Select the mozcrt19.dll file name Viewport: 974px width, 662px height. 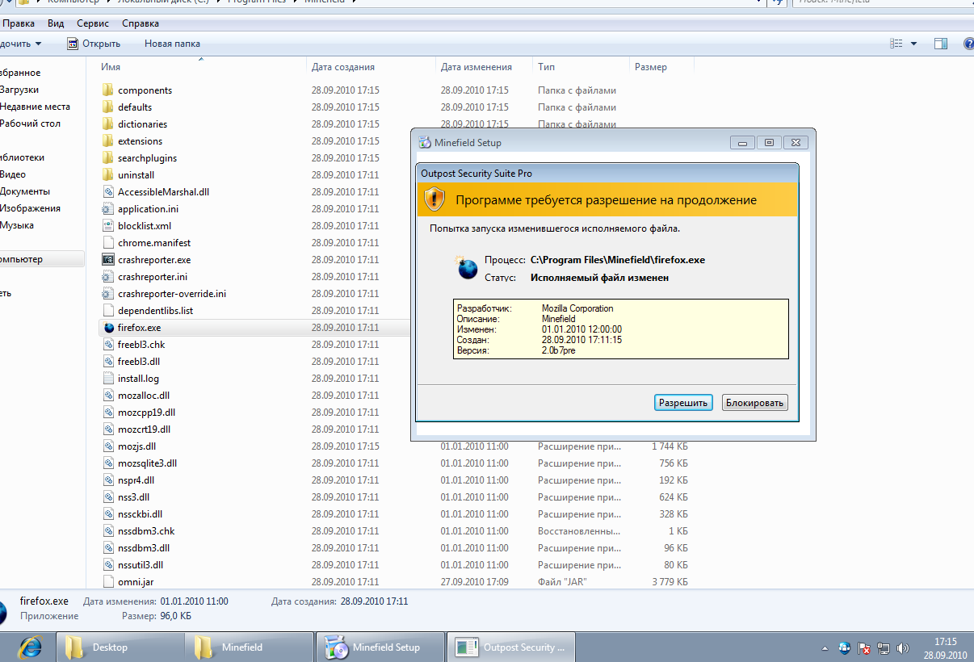pos(145,429)
